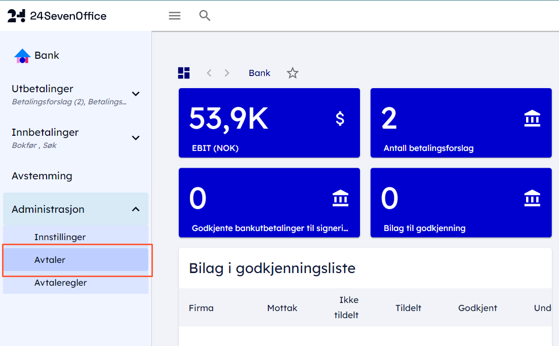Open the dashboard grid icon
This screenshot has height=346, width=559.
pyautogui.click(x=184, y=73)
